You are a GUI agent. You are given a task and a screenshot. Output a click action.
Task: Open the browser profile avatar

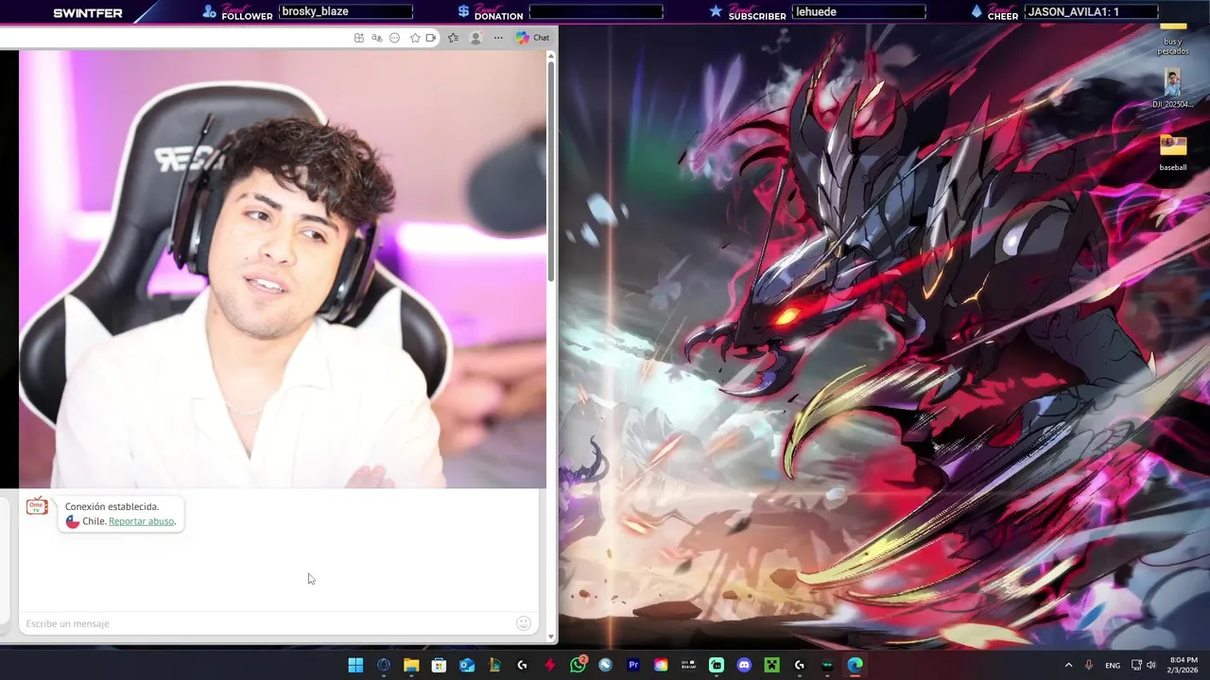475,38
